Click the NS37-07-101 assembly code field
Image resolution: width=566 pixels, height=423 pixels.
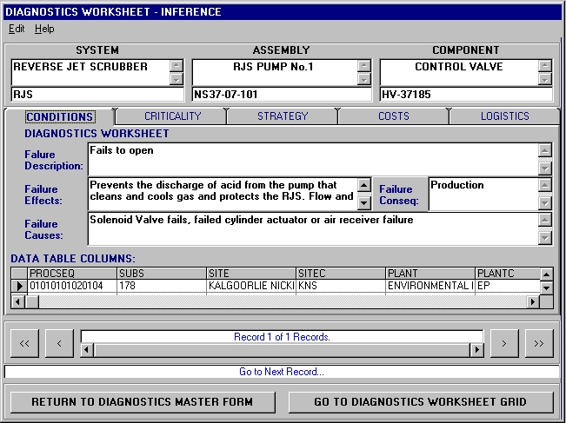[282, 95]
